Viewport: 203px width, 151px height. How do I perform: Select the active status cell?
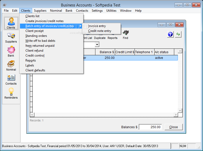(x=164, y=58)
